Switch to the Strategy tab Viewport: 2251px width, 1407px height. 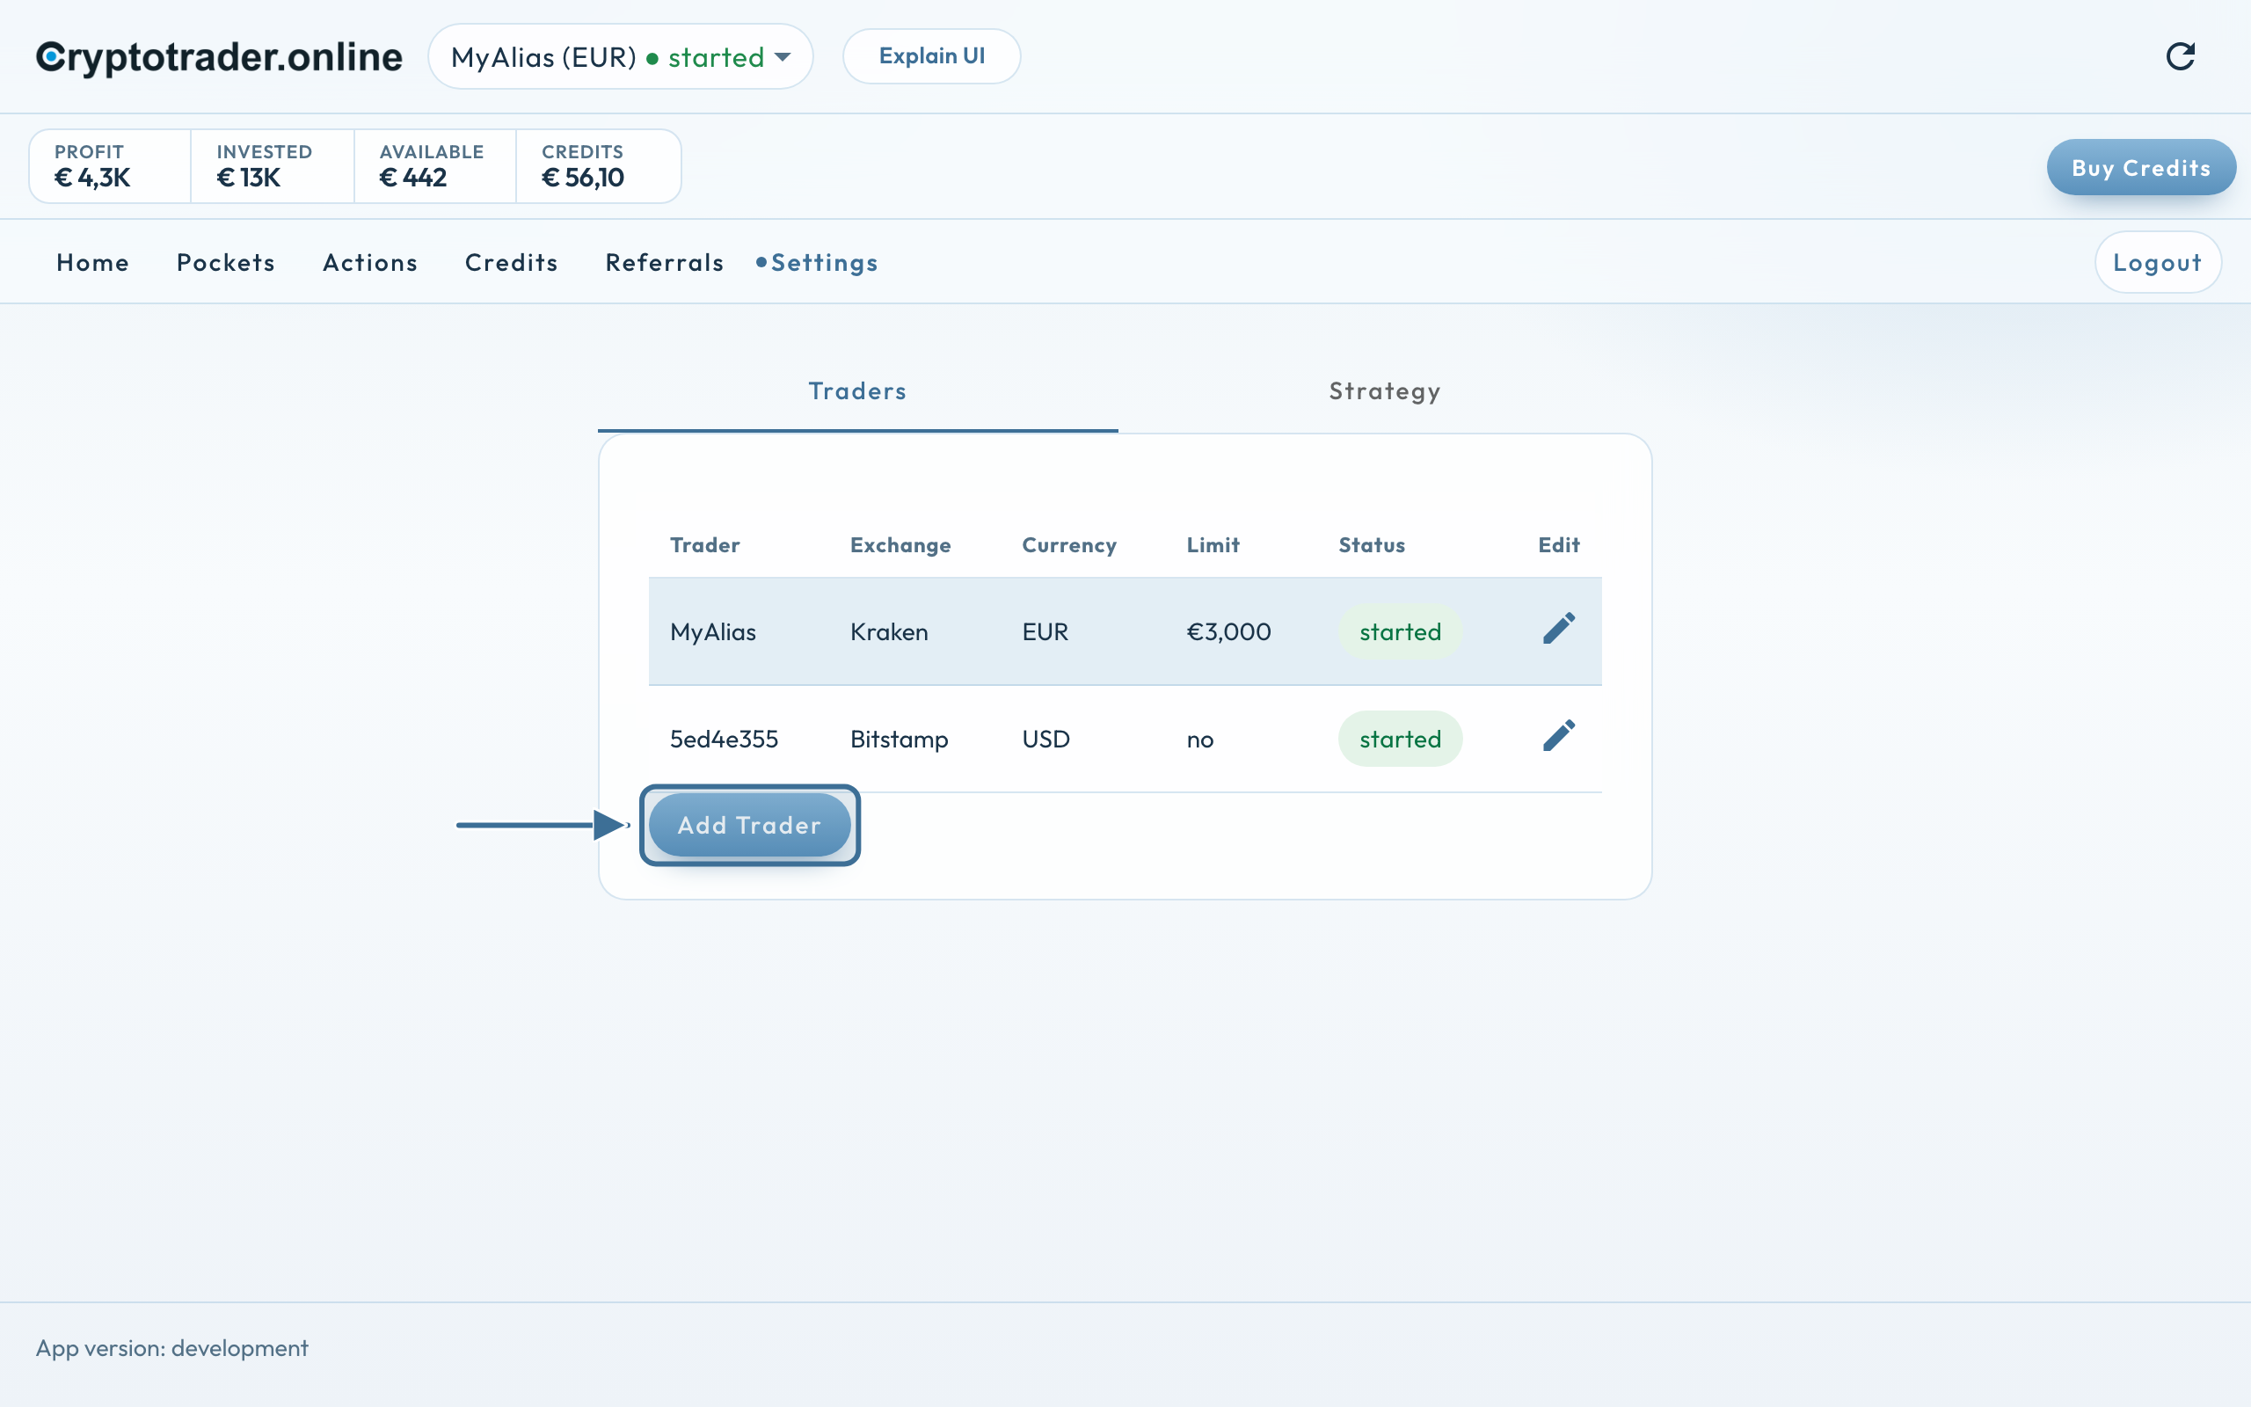tap(1385, 392)
